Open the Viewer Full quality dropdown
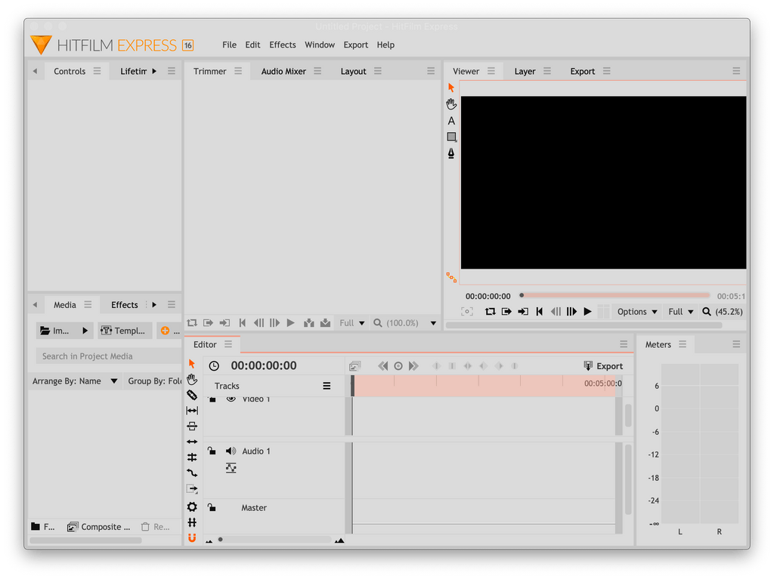 (681, 312)
